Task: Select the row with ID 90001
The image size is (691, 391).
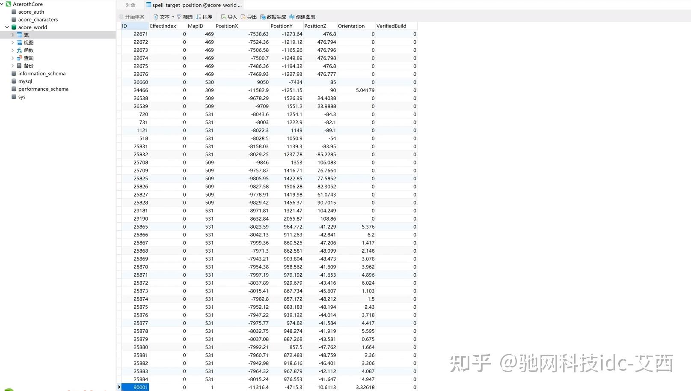Action: coord(140,387)
